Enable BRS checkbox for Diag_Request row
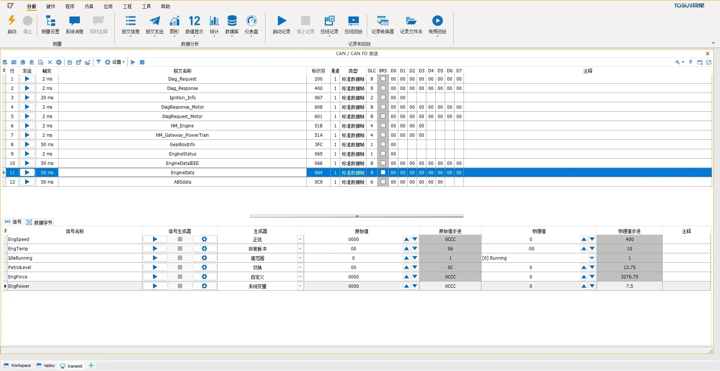The height and width of the screenshot is (371, 720). 383,79
